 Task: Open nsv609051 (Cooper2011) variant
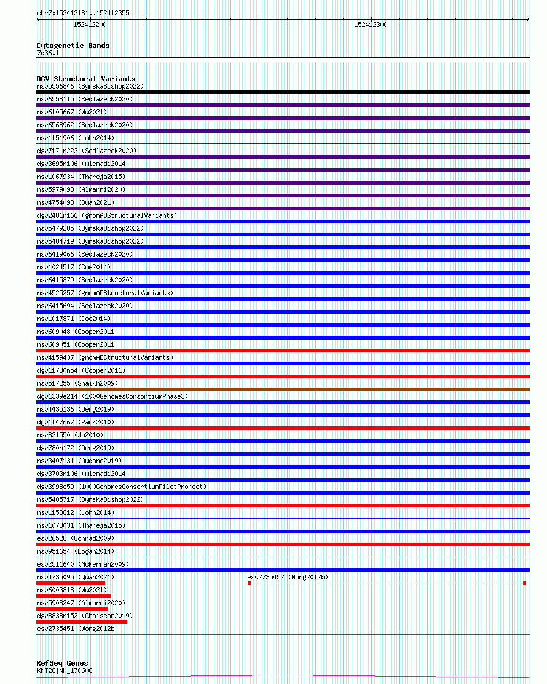(77, 344)
